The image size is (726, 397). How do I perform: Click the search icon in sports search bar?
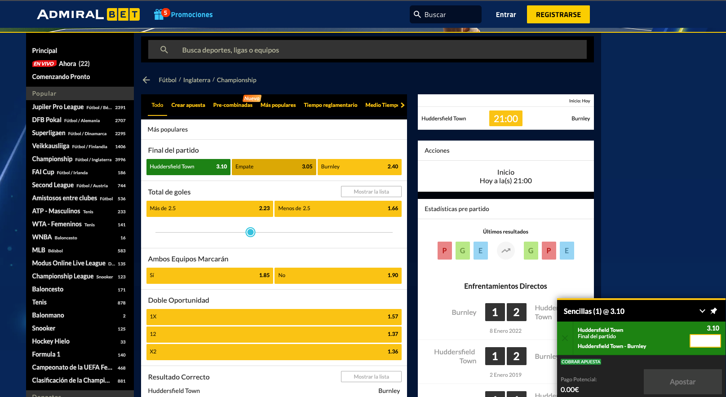[164, 50]
